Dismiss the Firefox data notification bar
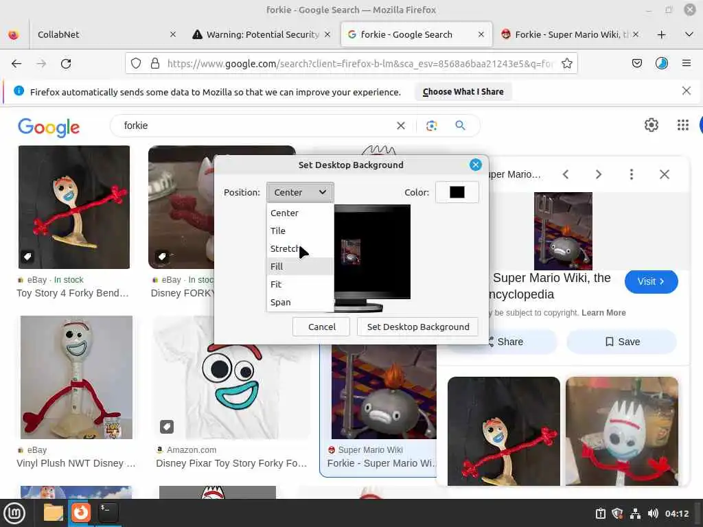The image size is (703, 527). click(x=686, y=91)
